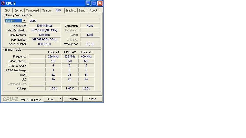Viewport: 246px width, 138px height.
Task: Open the Graphics tab
Action: tap(71, 10)
